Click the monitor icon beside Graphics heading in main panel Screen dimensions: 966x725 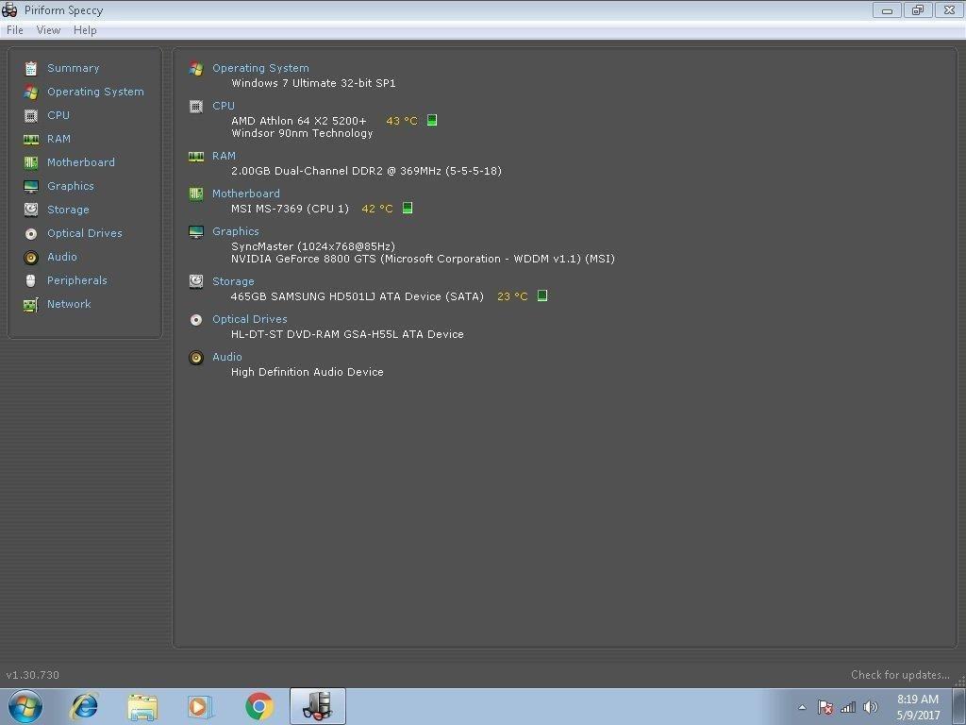(x=196, y=232)
